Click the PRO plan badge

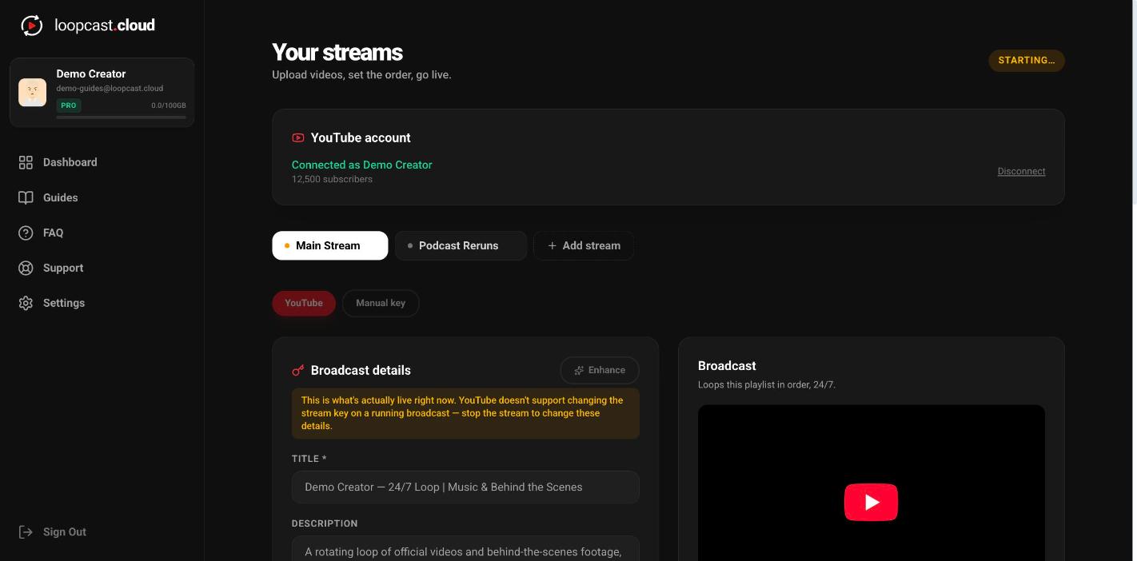tap(69, 105)
